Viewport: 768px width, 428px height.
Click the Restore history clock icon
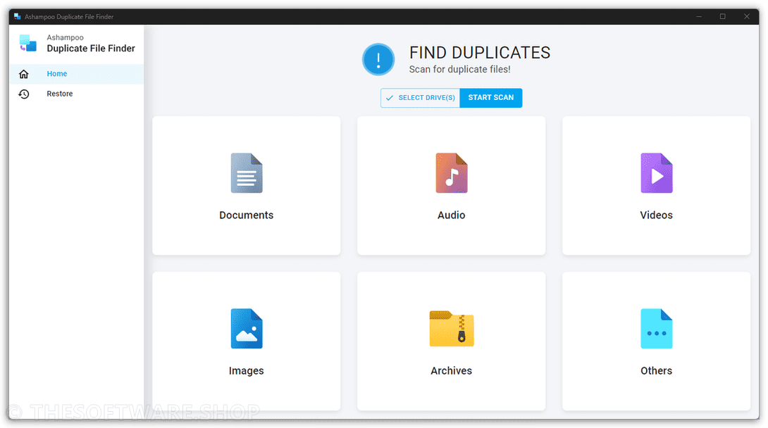23,94
